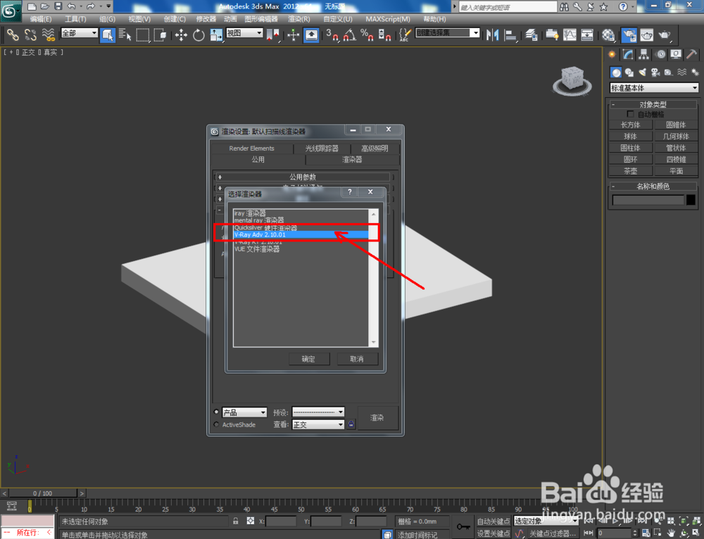
Task: Click Select and Manipulate icon
Action: [293, 34]
